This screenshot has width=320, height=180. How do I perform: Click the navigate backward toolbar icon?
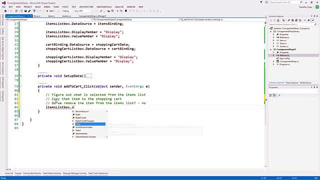pos(6,11)
